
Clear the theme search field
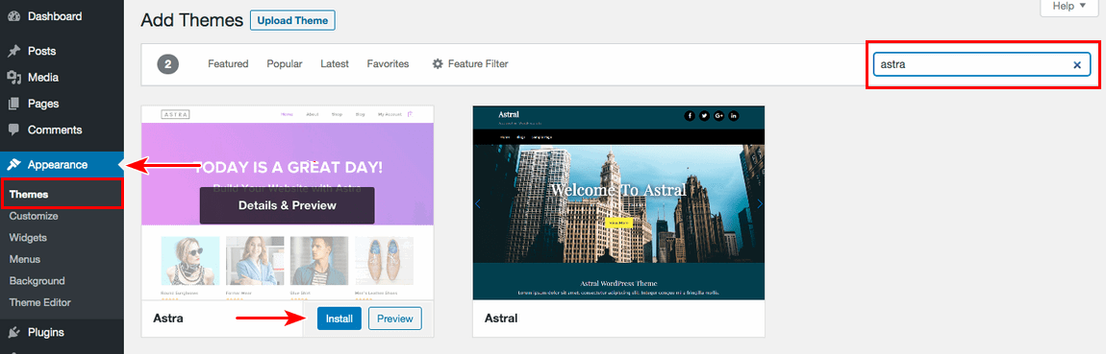(x=1077, y=64)
